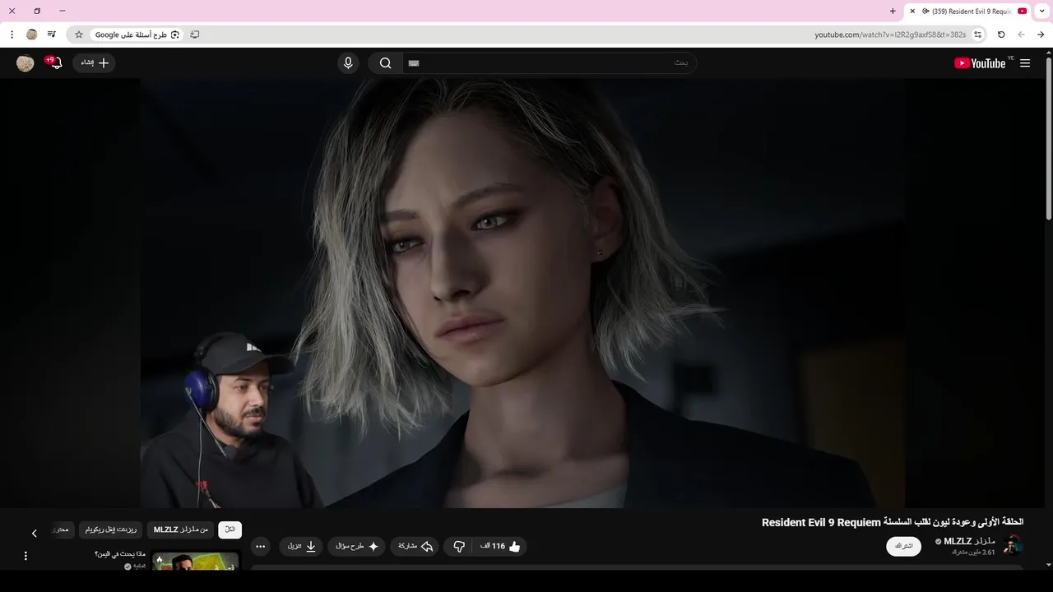Bookmark this page with star

(79, 35)
